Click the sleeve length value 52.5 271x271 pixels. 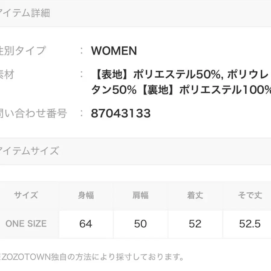click(250, 224)
